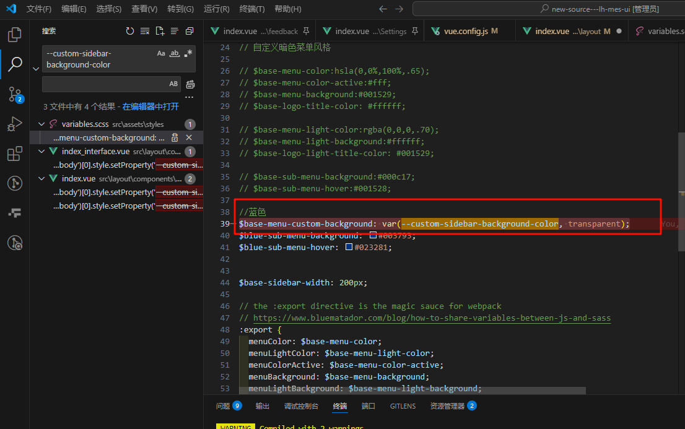Click the VS Code logo icon
Image resolution: width=685 pixels, height=429 pixels.
[11, 8]
